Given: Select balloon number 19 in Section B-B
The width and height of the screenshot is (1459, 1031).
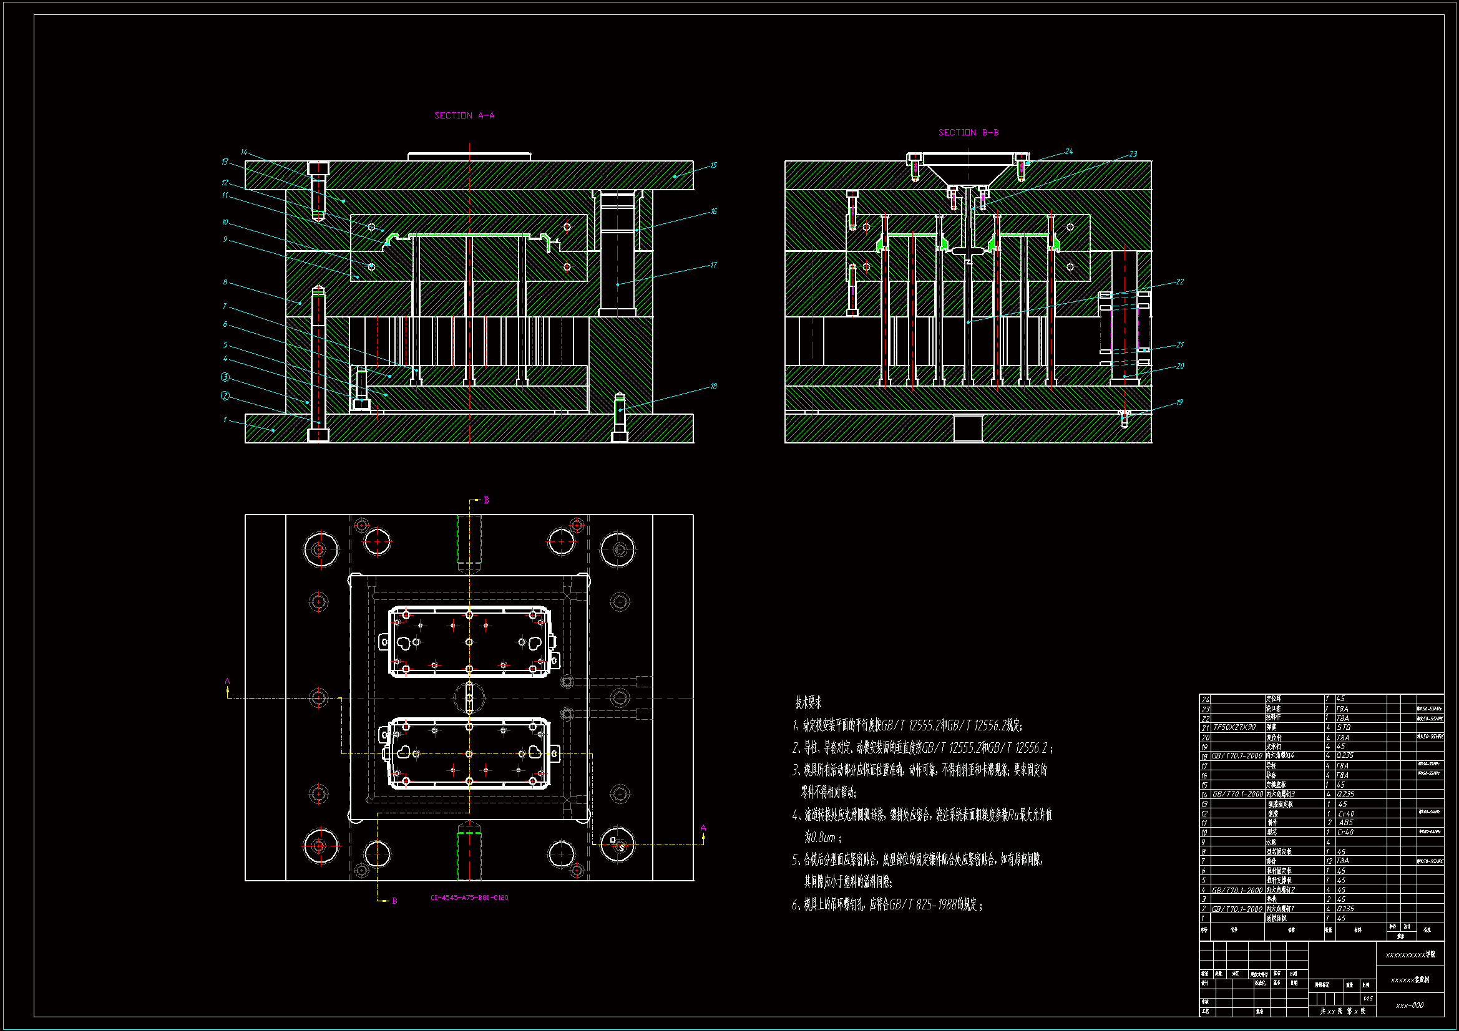Looking at the screenshot, I should (1179, 402).
